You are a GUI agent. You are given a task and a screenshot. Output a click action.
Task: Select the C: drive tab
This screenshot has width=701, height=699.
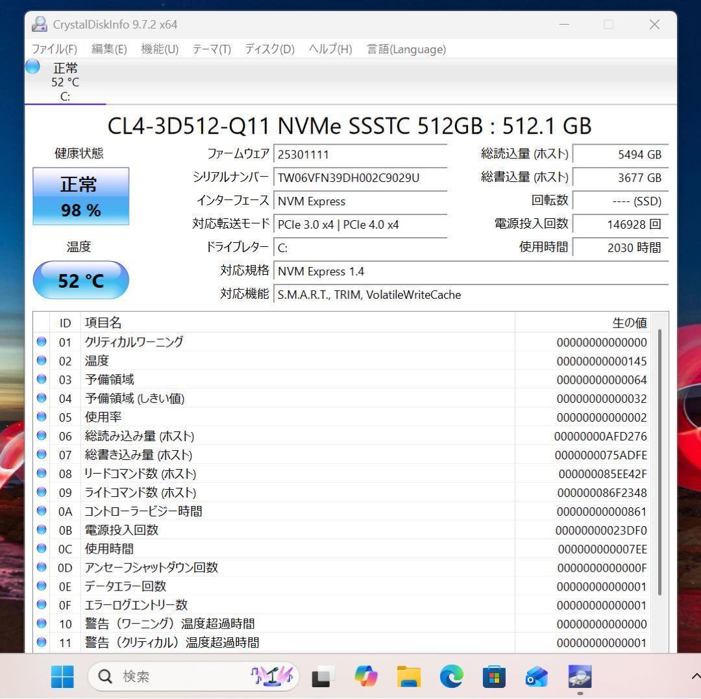64,81
